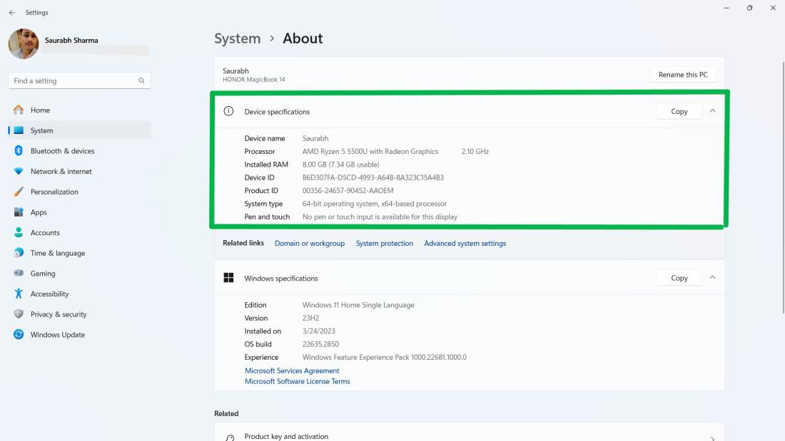Click the Windows Update icon
The width and height of the screenshot is (785, 441).
tap(19, 335)
